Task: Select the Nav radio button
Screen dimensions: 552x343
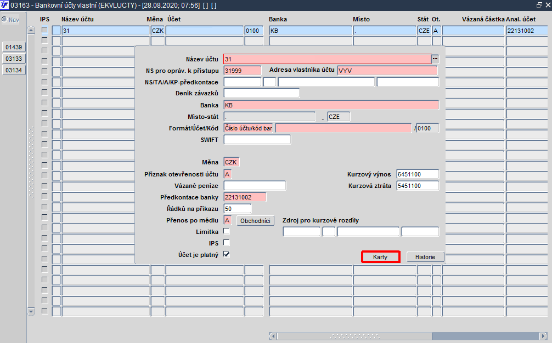Action: (4, 19)
